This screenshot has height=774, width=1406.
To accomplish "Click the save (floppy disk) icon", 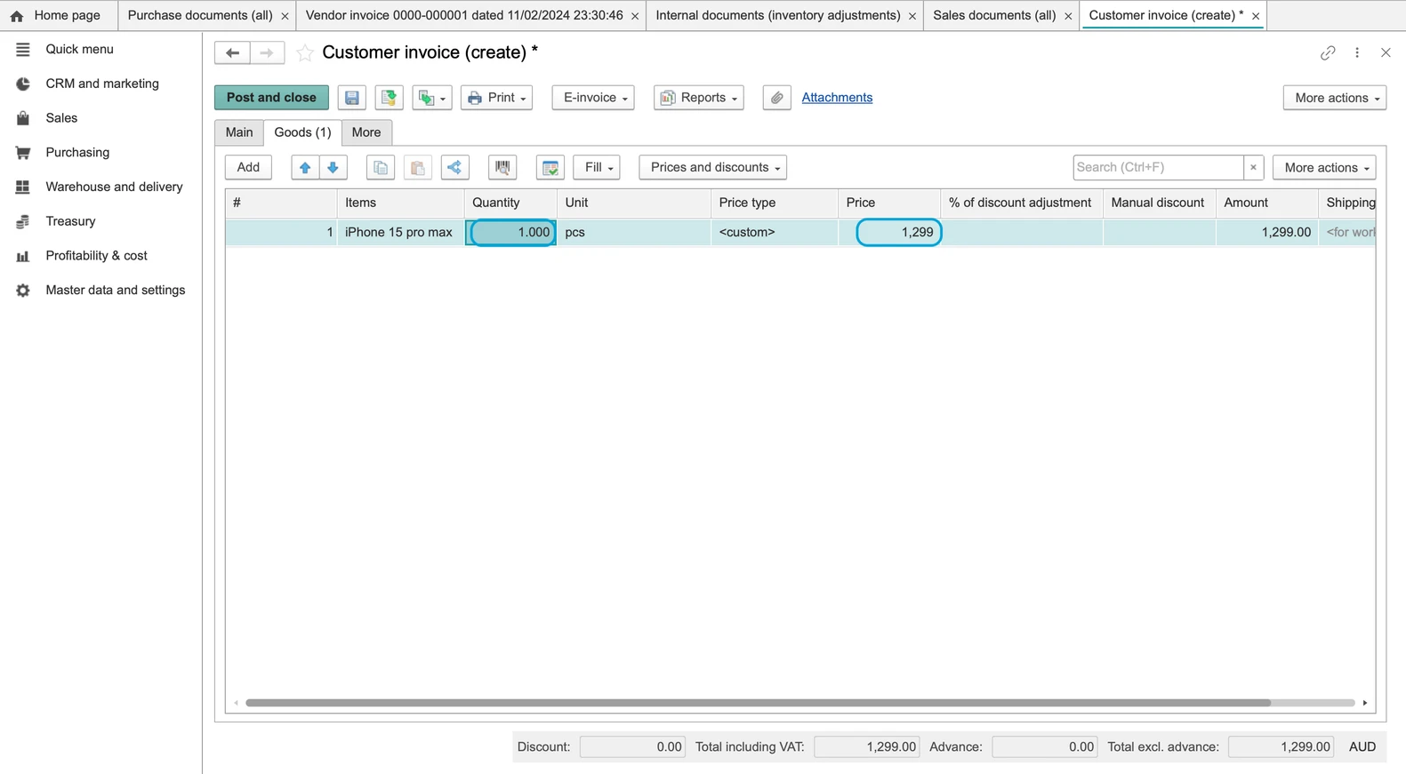I will tap(352, 98).
